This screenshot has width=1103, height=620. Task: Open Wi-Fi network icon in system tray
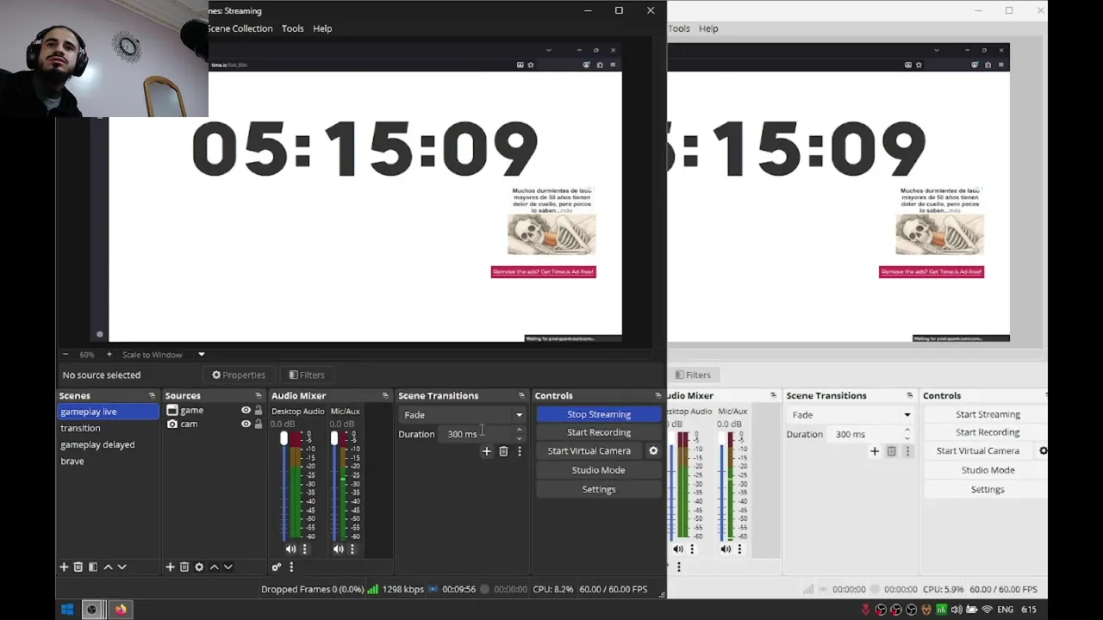[987, 610]
